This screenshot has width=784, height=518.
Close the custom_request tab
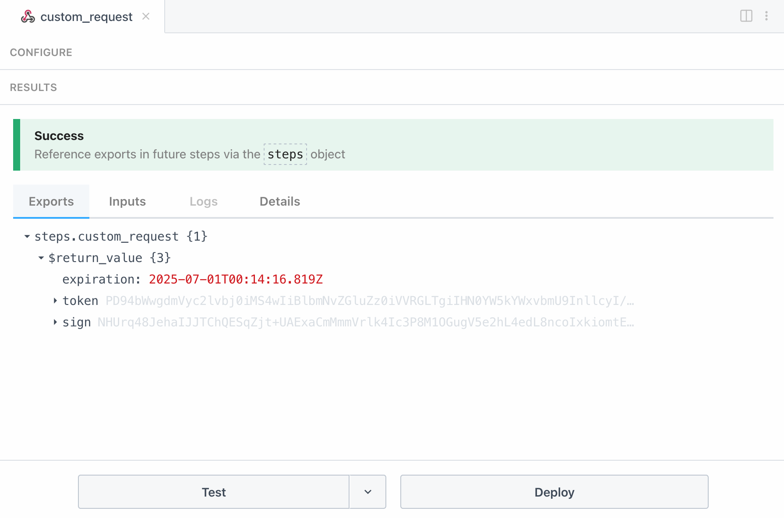[146, 16]
